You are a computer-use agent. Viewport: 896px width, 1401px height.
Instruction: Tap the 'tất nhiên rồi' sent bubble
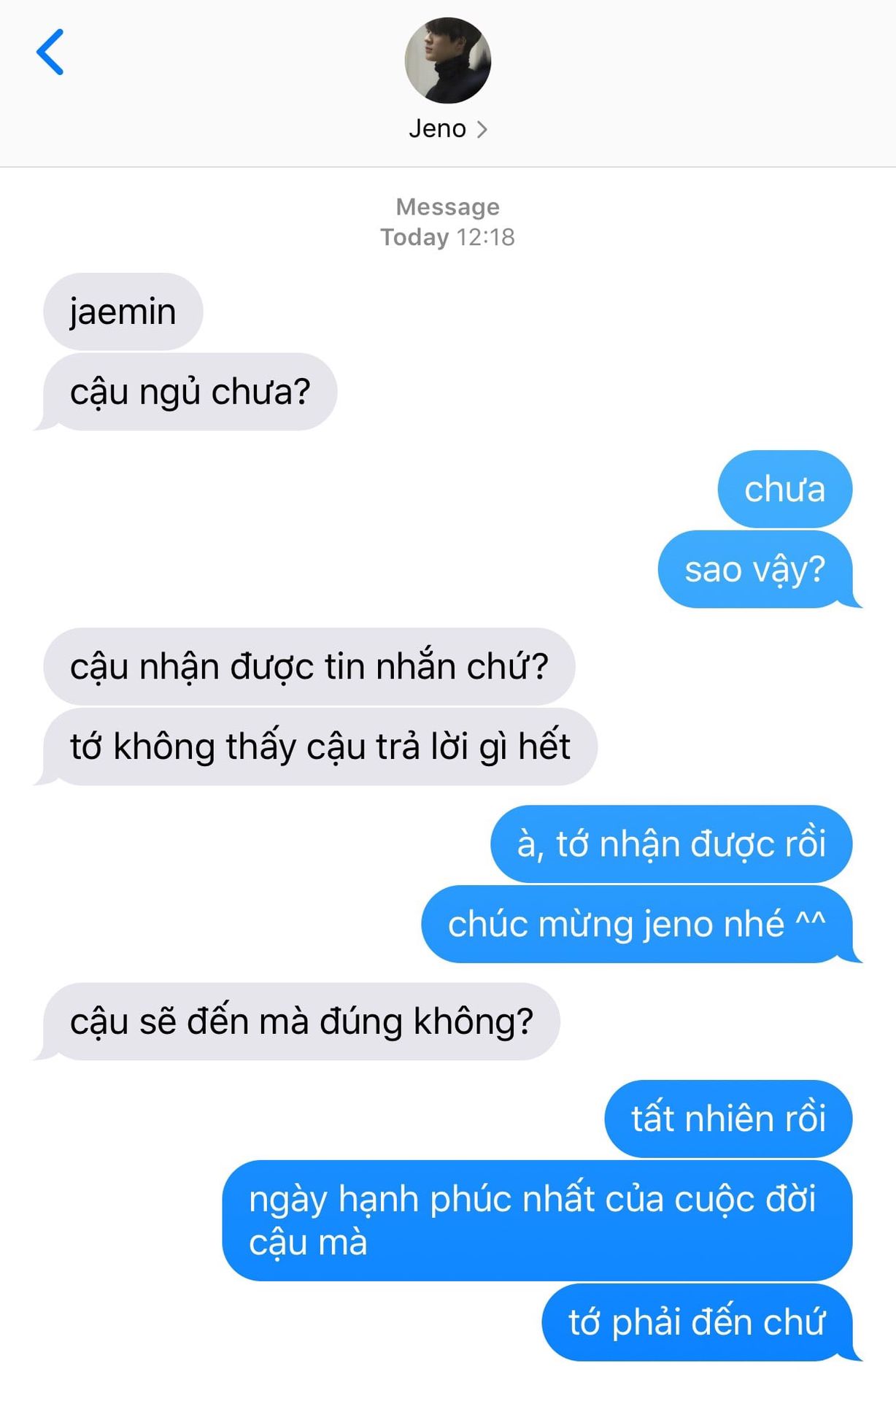(x=728, y=1119)
